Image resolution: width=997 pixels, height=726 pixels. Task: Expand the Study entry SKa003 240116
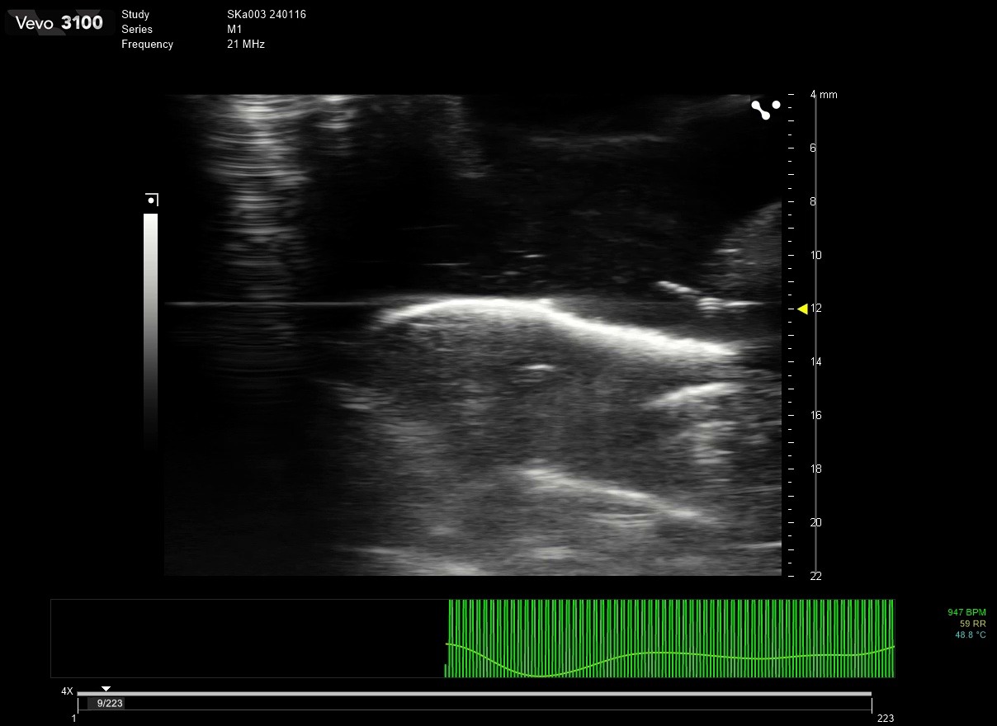267,14
